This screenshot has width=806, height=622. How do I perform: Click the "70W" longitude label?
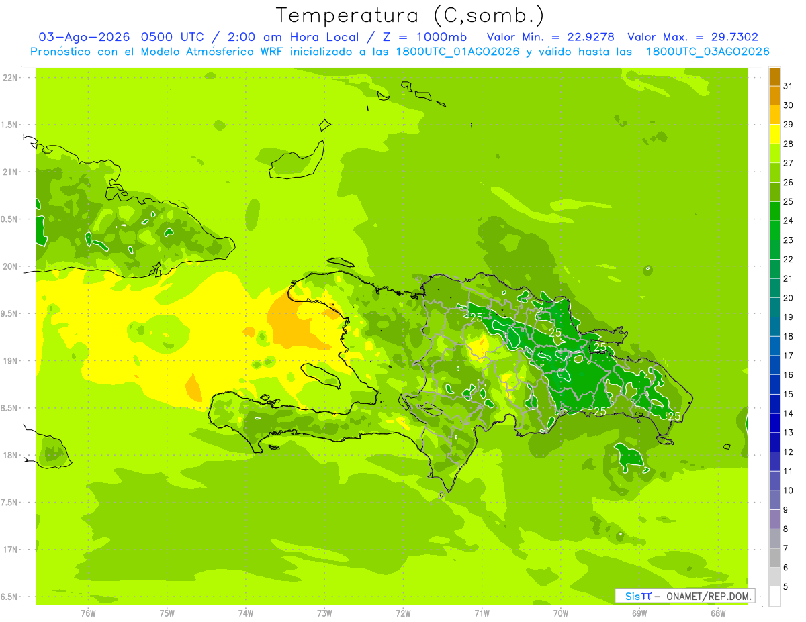point(561,613)
